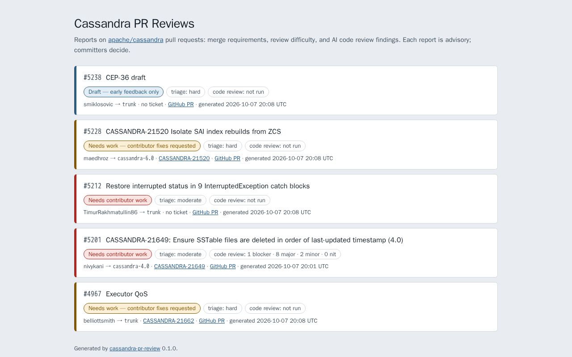Image resolution: width=572 pixels, height=357 pixels.
Task: Click the #4967 PR number
Action: pos(93,294)
